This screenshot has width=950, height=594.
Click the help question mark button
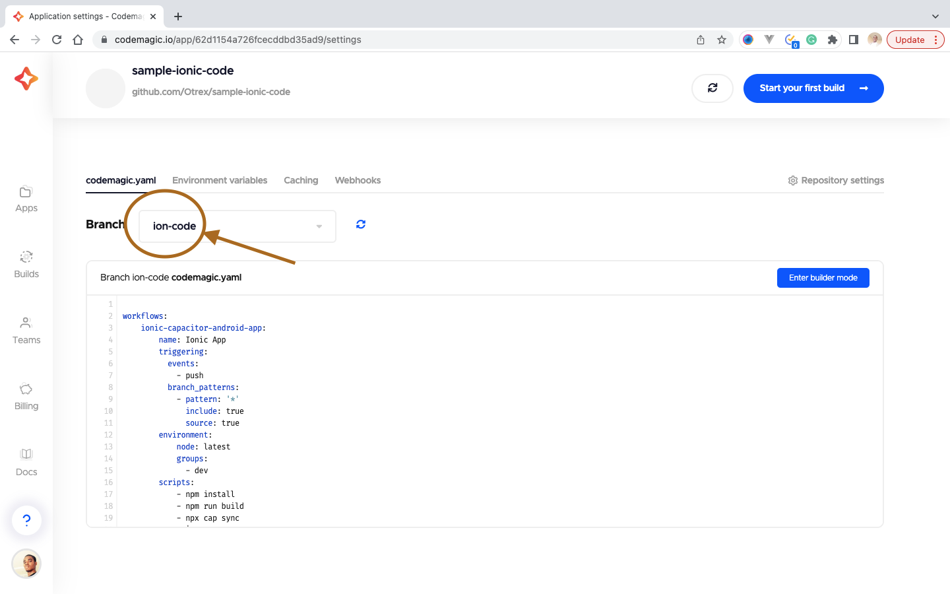pos(26,520)
